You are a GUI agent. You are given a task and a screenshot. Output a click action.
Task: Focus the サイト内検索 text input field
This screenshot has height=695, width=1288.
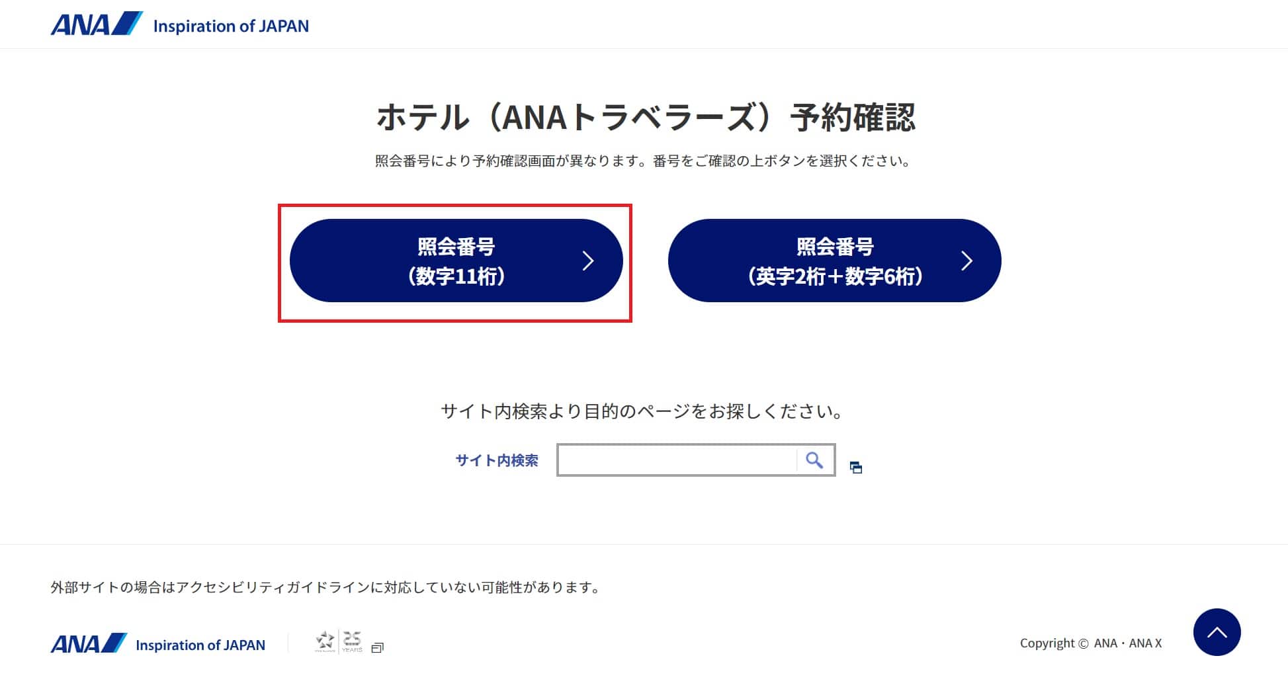pyautogui.click(x=677, y=460)
